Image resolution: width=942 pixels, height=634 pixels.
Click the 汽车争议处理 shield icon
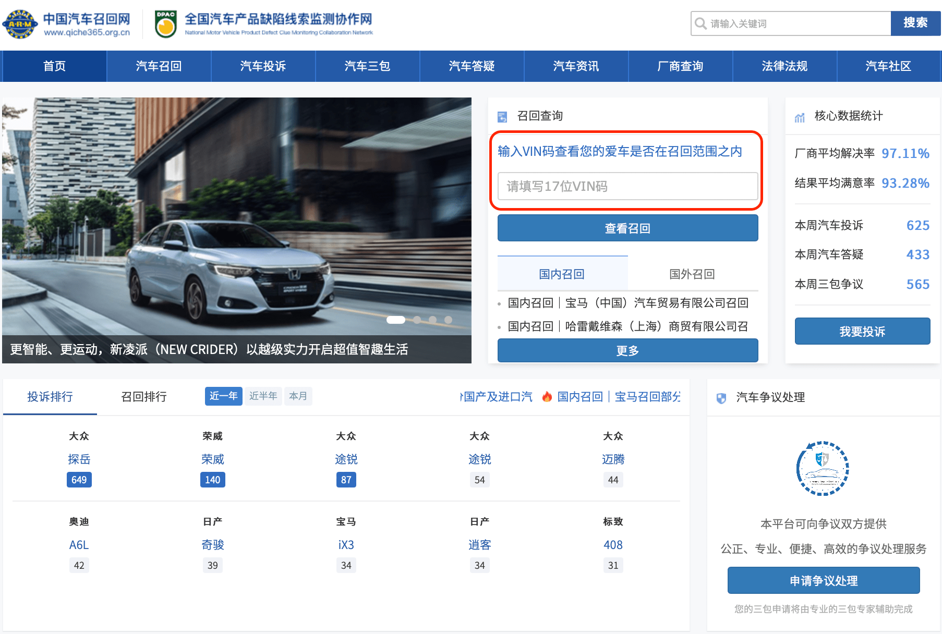(721, 398)
